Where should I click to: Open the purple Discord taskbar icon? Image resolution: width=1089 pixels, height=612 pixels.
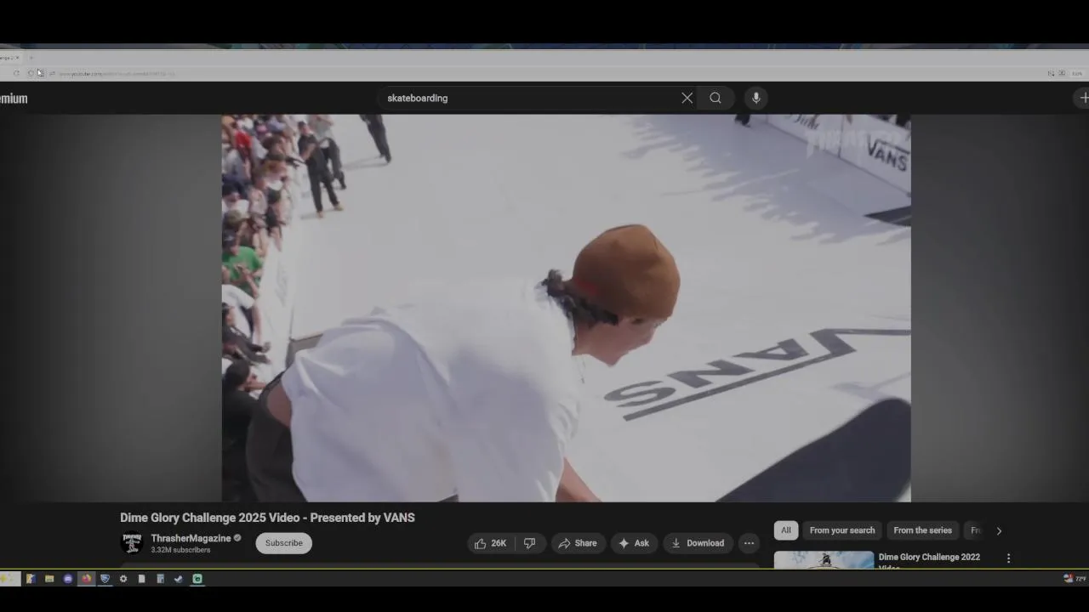pos(68,579)
